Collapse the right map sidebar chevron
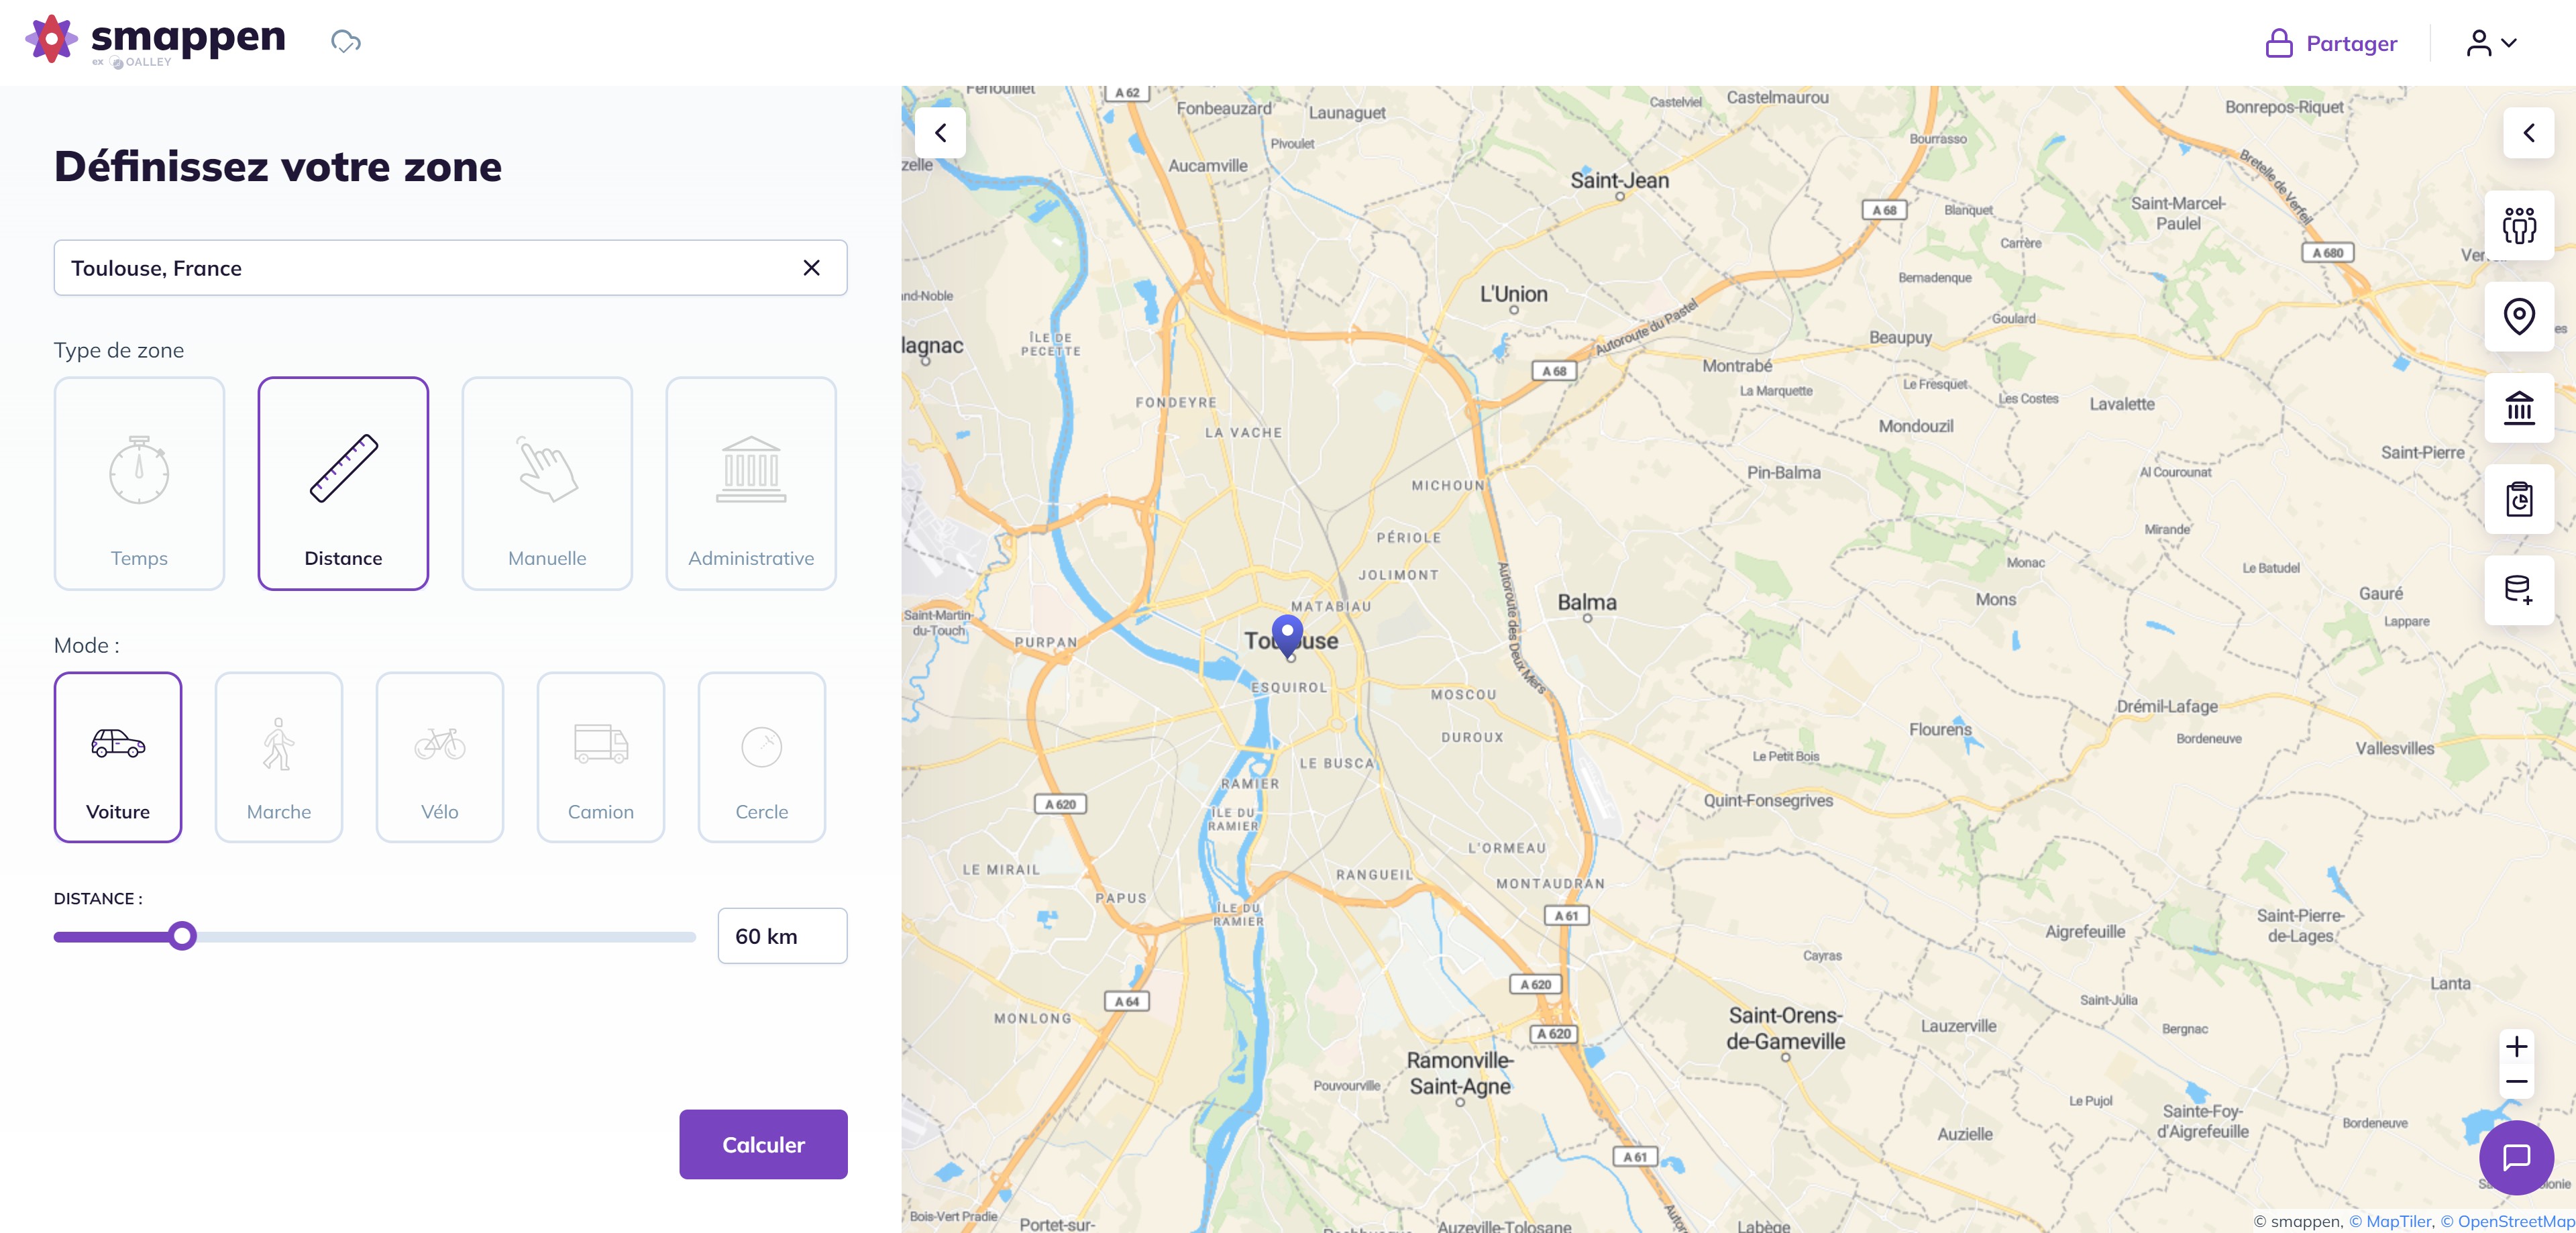 [x=2528, y=133]
